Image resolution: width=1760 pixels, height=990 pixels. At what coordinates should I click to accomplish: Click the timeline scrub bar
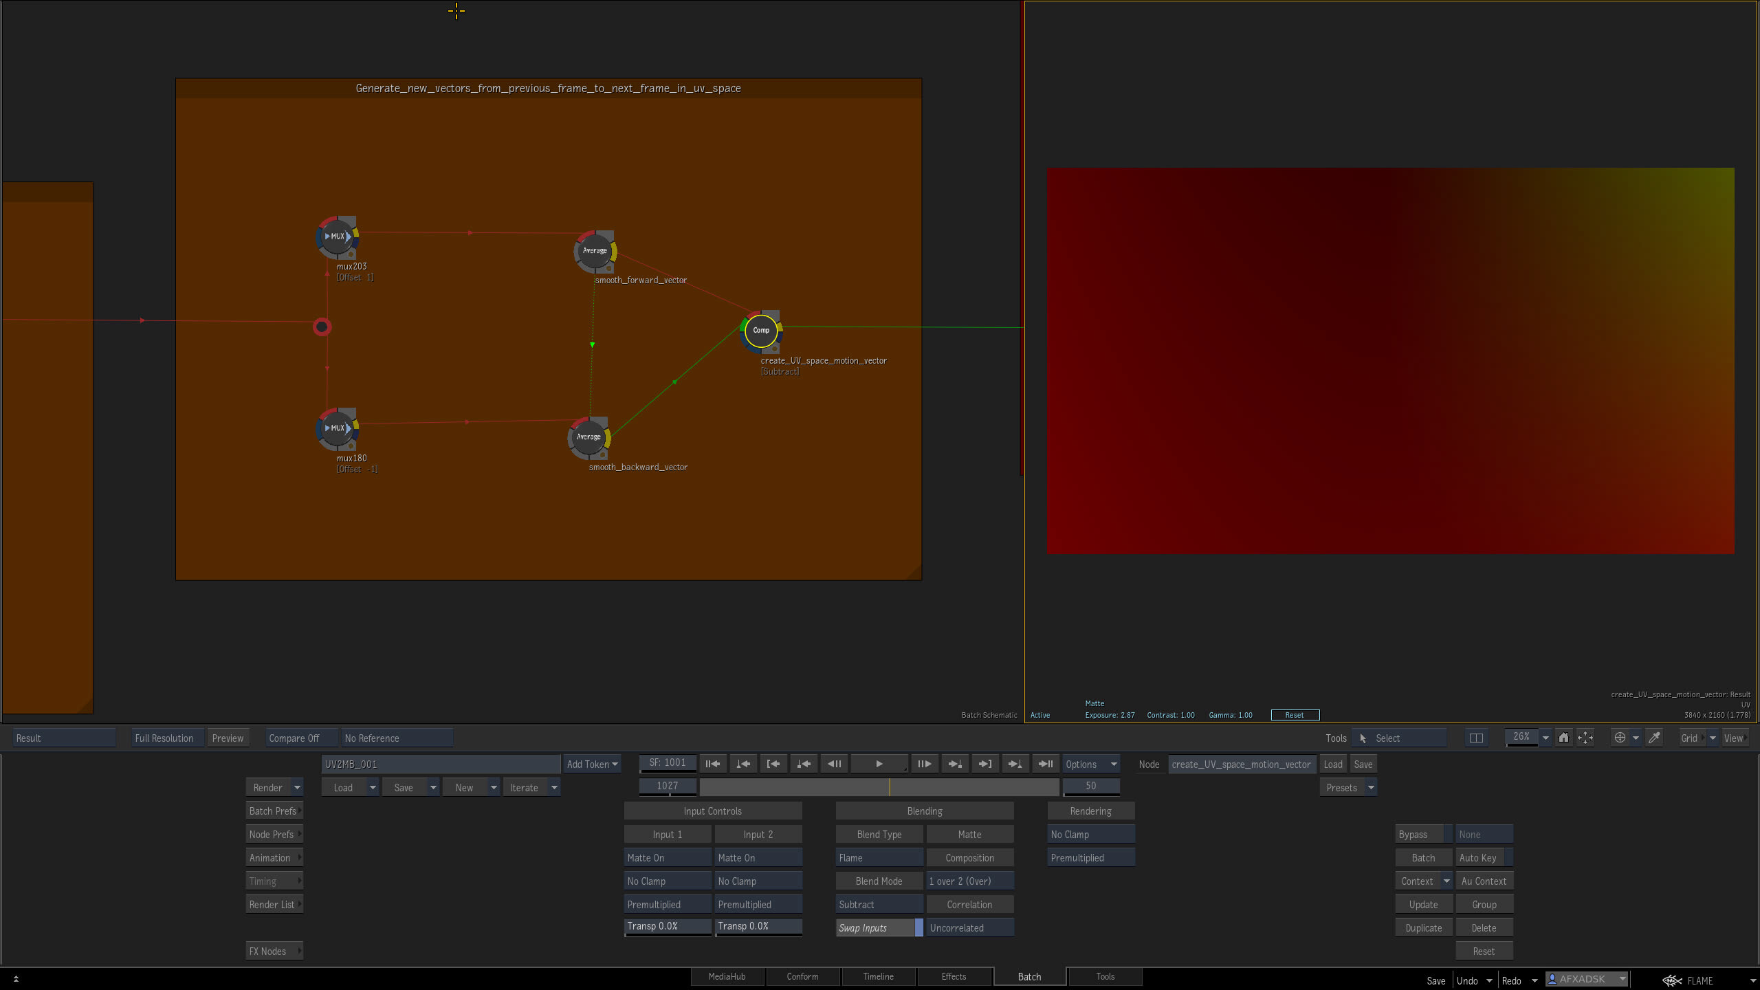pos(879,786)
